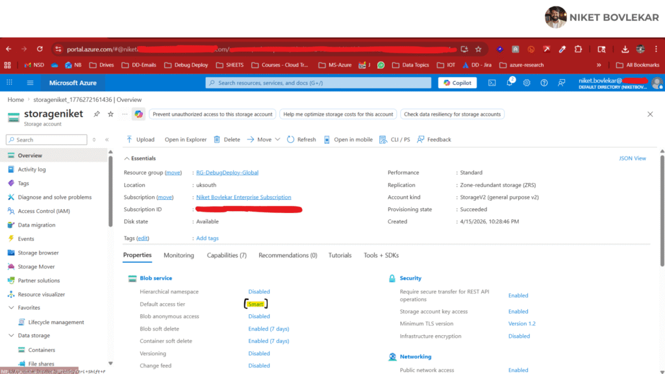Collapse the Favorites group in sidebar
This screenshot has width=665, height=374.
pyautogui.click(x=11, y=308)
